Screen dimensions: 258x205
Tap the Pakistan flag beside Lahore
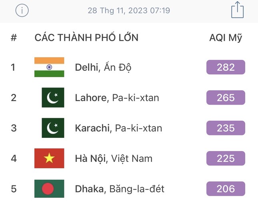[53, 98]
